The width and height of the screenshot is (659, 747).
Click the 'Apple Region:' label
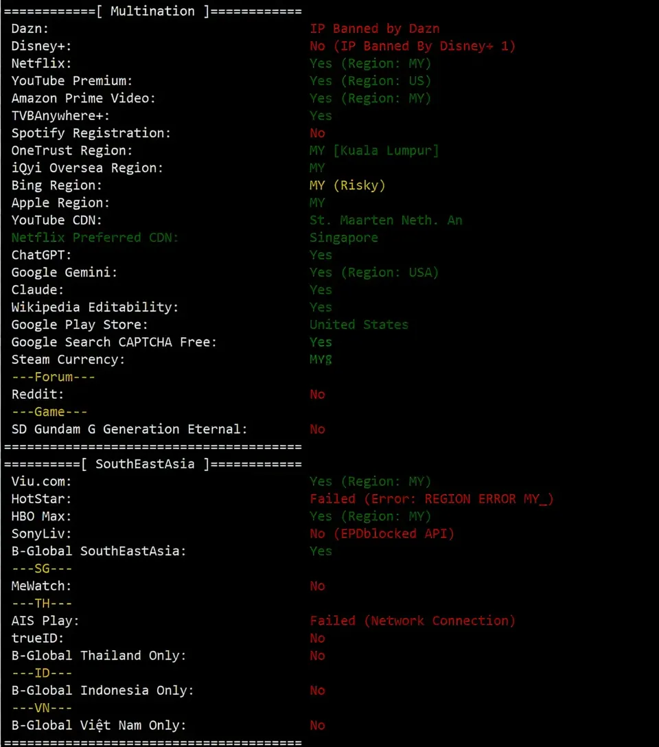point(60,203)
